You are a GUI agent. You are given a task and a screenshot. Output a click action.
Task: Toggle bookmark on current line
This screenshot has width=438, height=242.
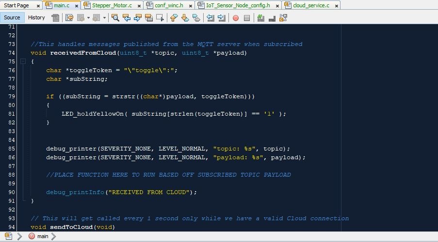coord(196,18)
